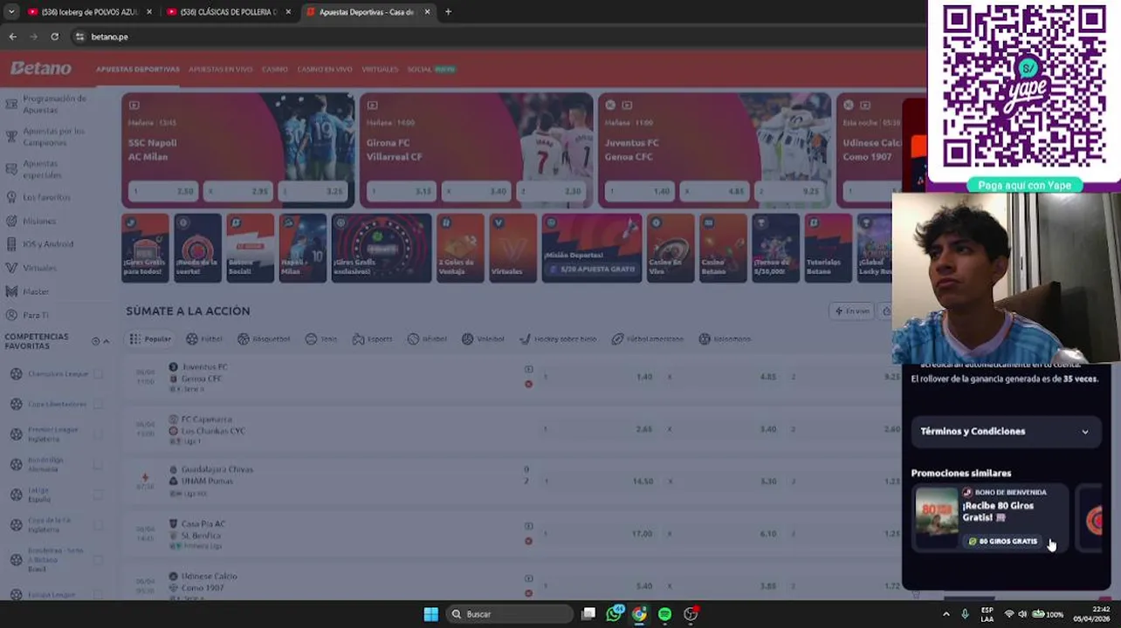
Task: Open Casino nav menu
Action: (x=275, y=69)
